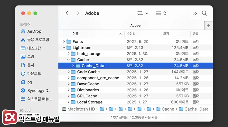Go forward with the right chevron button
228x127 pixels.
pyautogui.click(x=78, y=13)
